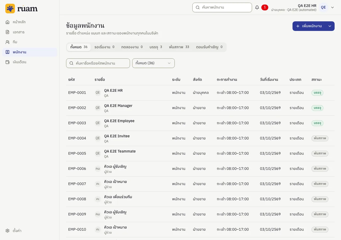
Task: Click employee code EMP-0001
Action: point(77,93)
